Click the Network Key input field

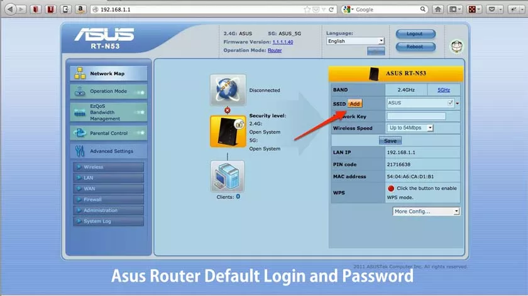[x=416, y=116]
